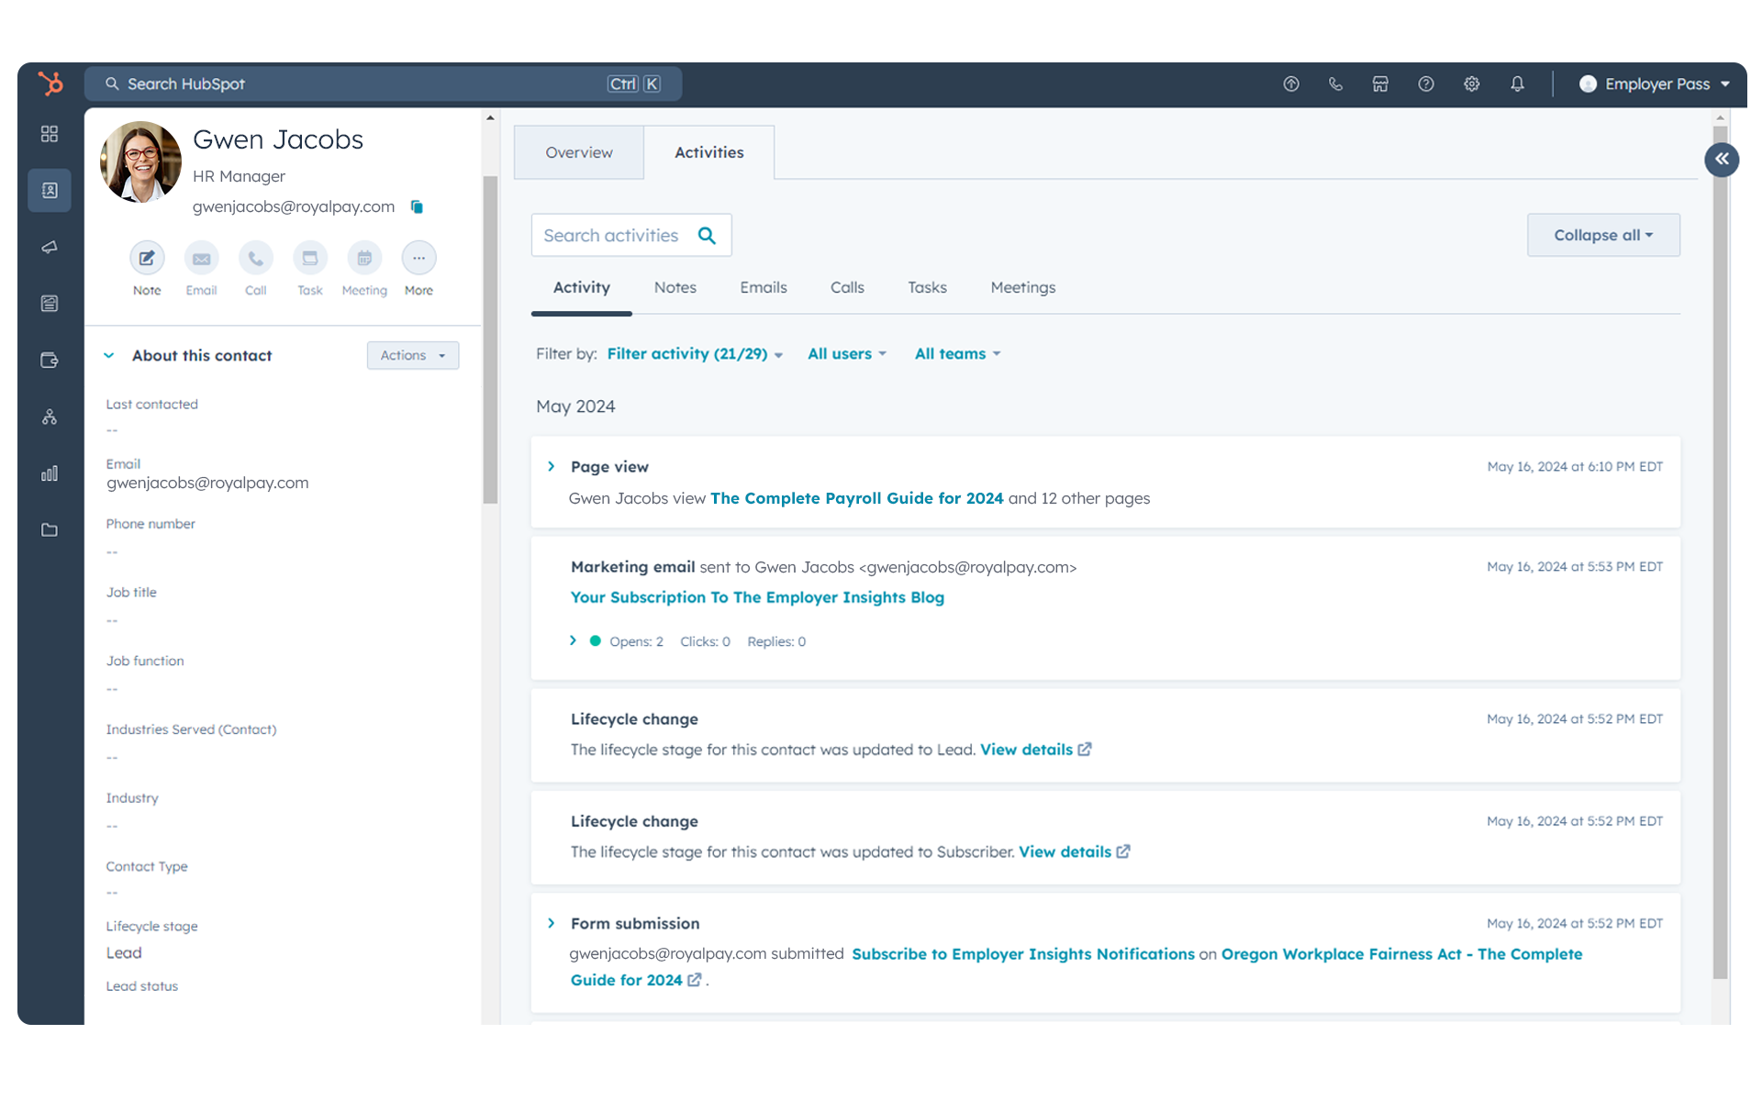Open the Marketplace icon in top bar
The width and height of the screenshot is (1762, 1101).
pos(1380,83)
